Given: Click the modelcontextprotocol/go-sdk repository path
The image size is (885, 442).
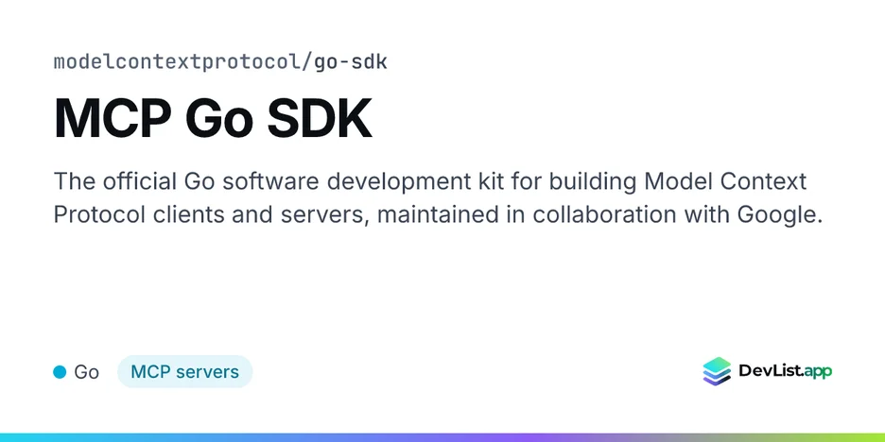Looking at the screenshot, I should tap(220, 62).
